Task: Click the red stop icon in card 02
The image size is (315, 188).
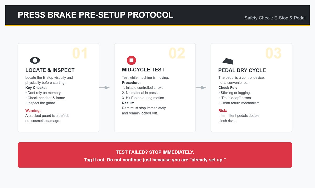Action: point(132,60)
